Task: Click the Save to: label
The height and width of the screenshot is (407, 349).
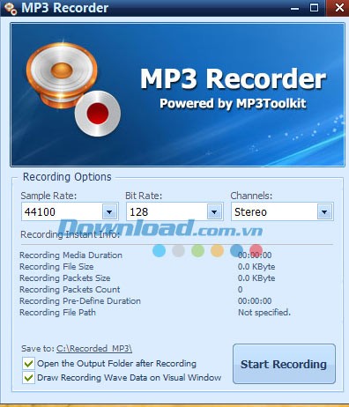Action: point(38,349)
